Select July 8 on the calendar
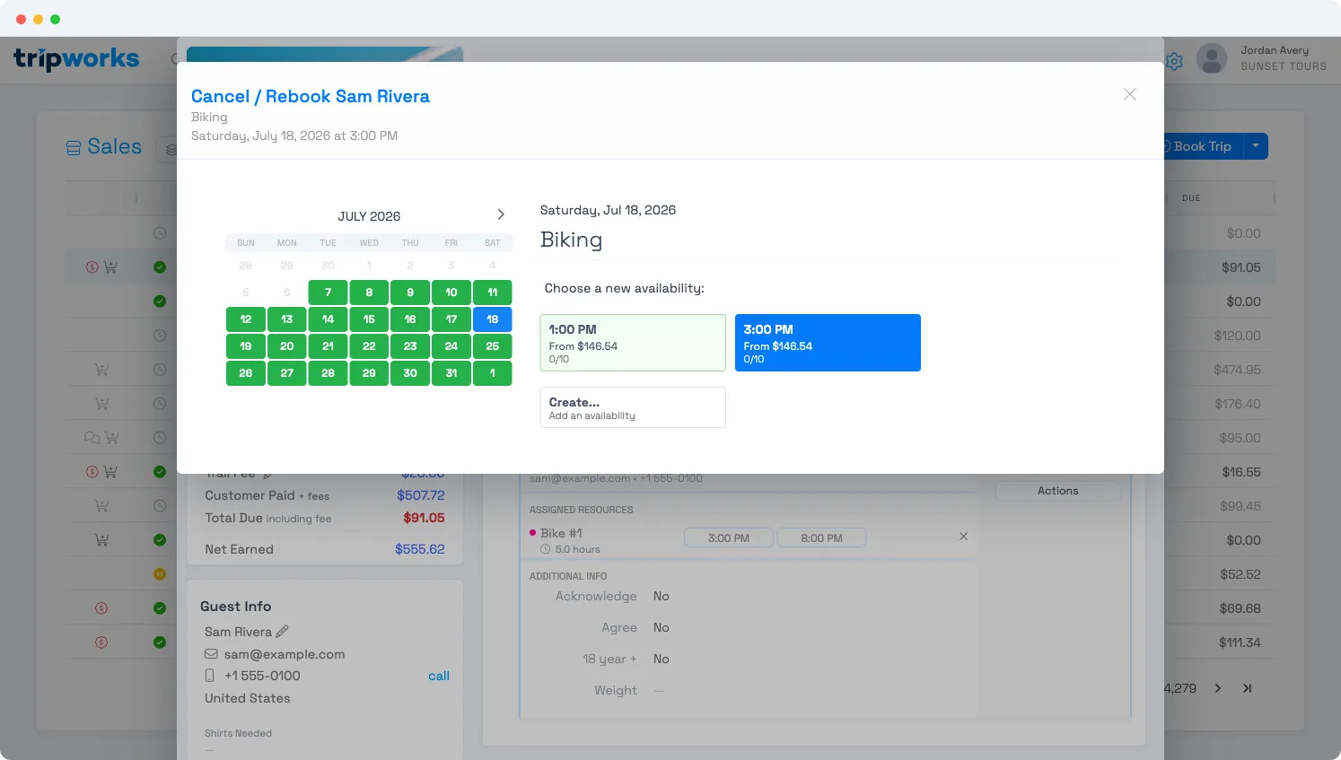 click(369, 293)
